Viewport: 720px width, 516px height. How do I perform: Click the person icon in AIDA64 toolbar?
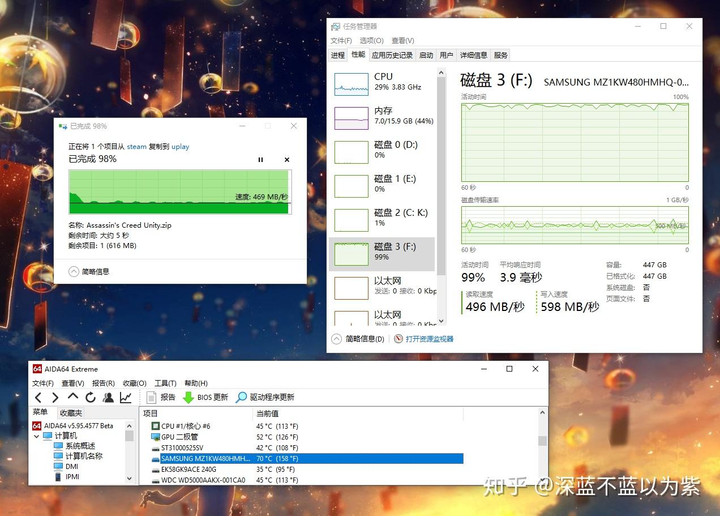click(x=108, y=397)
